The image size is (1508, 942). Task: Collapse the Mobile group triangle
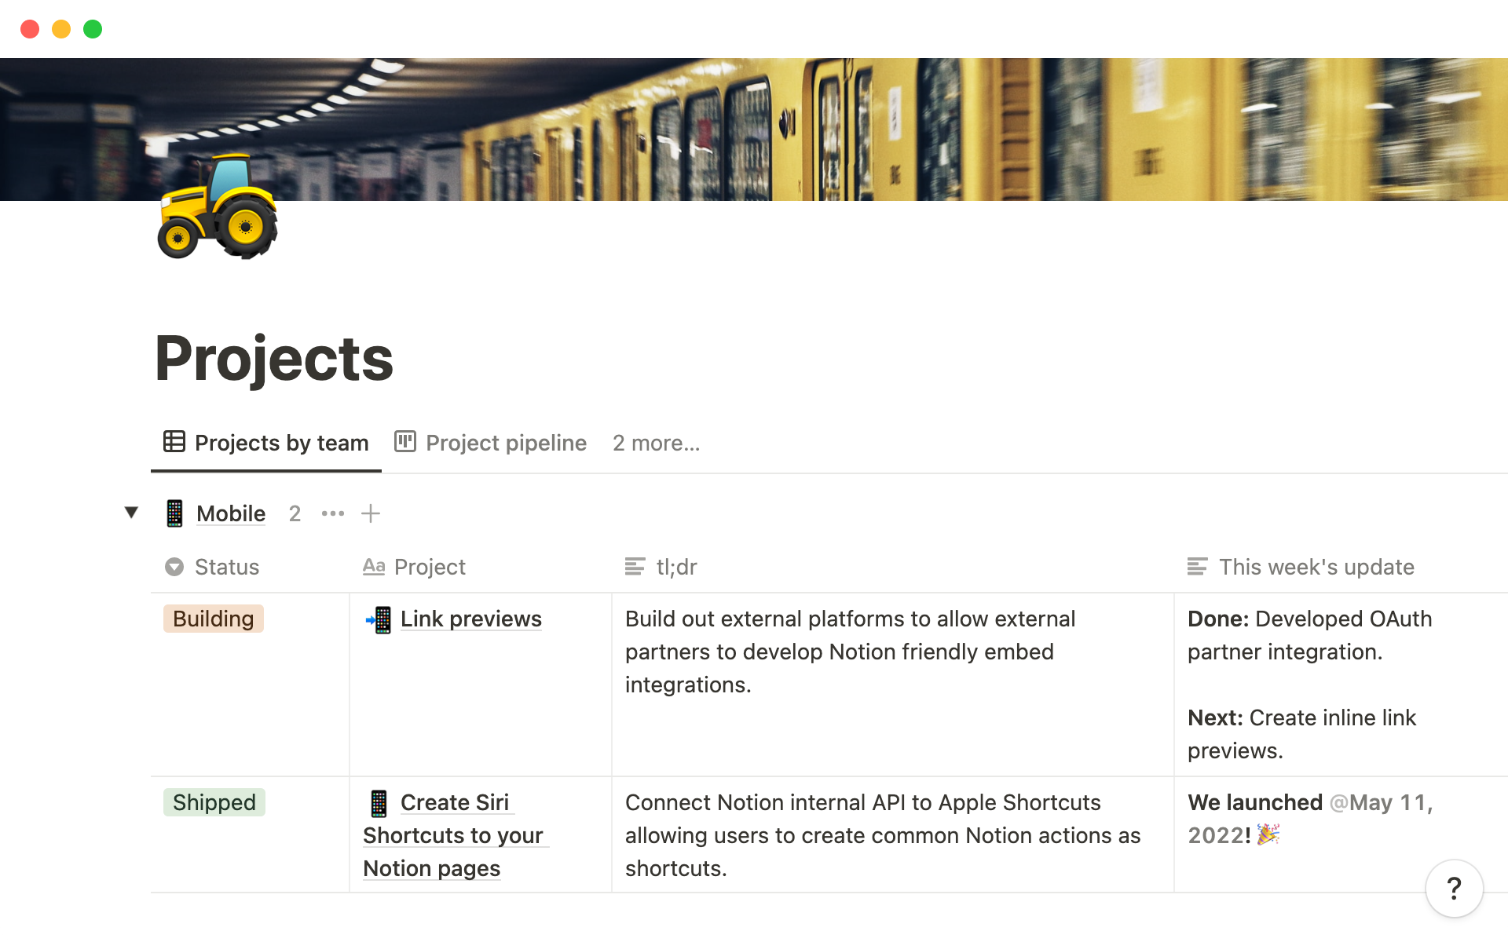tap(131, 513)
